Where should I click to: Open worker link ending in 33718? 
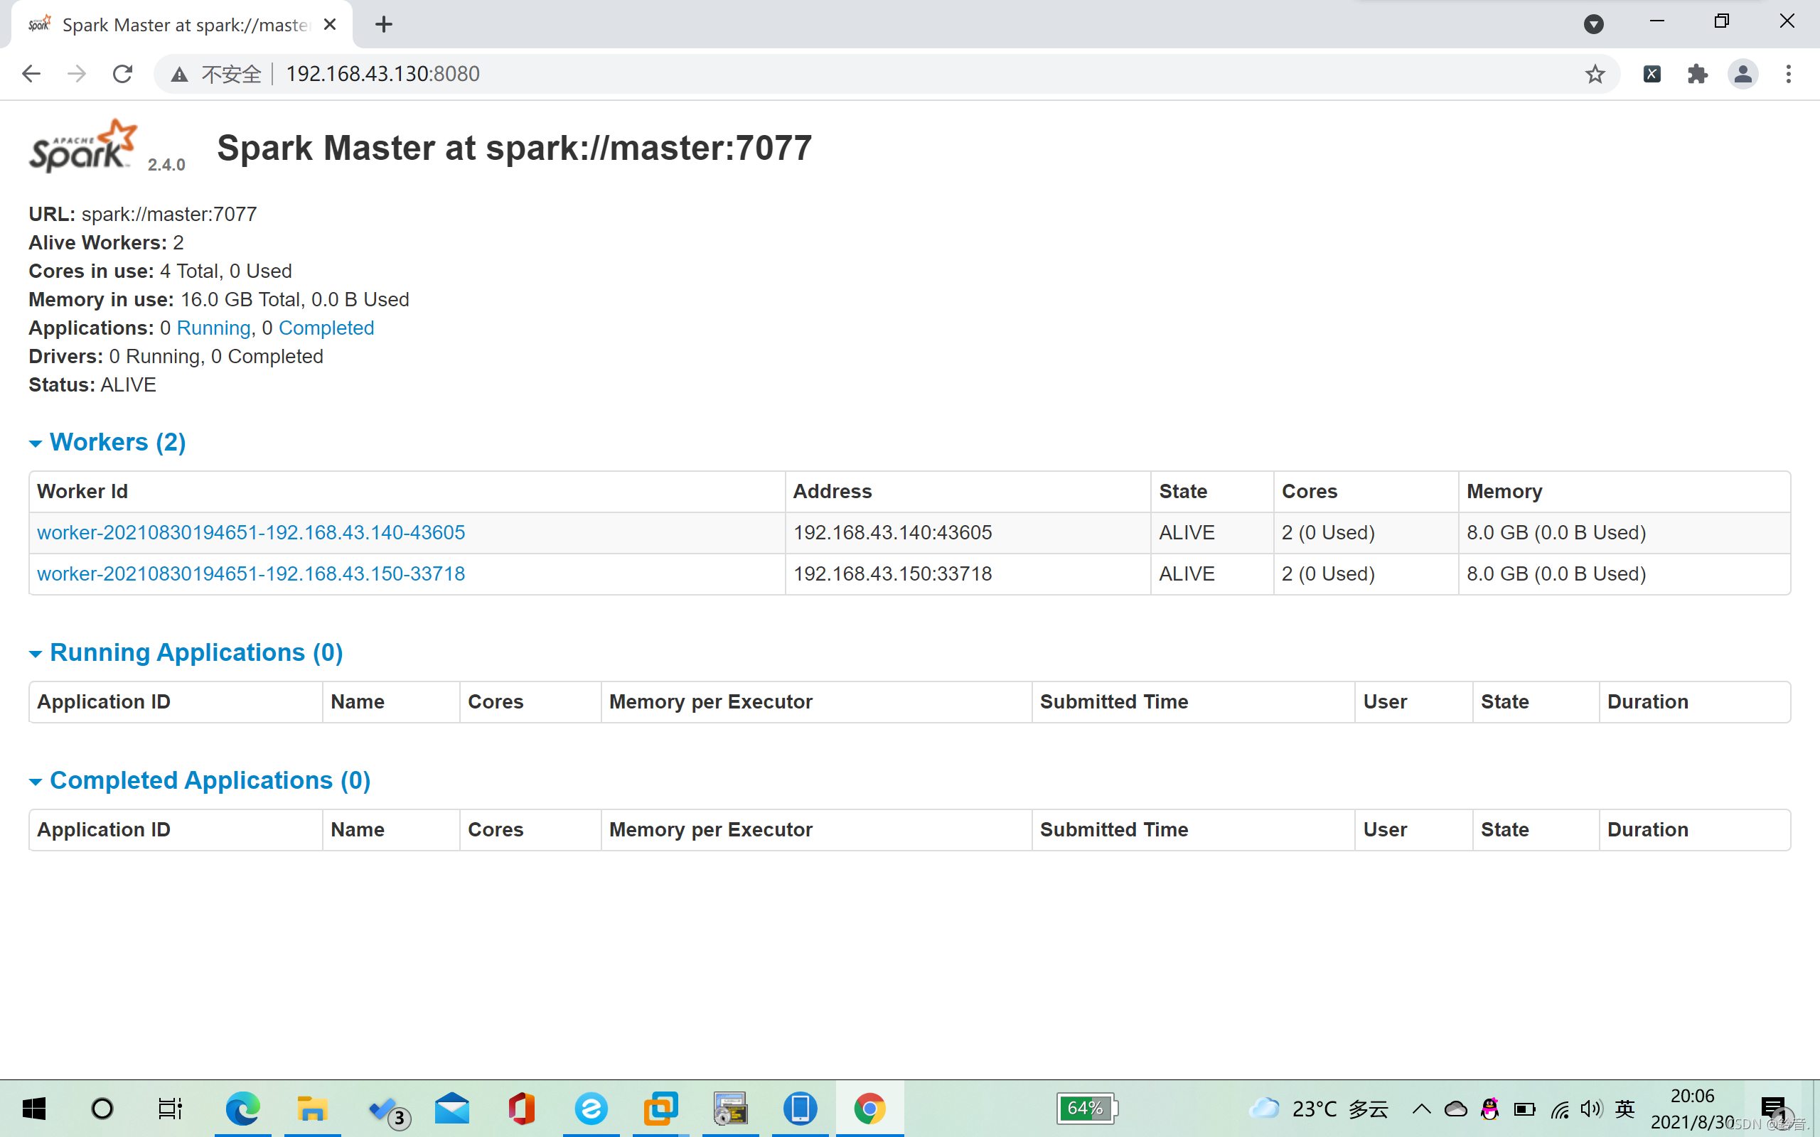(250, 573)
